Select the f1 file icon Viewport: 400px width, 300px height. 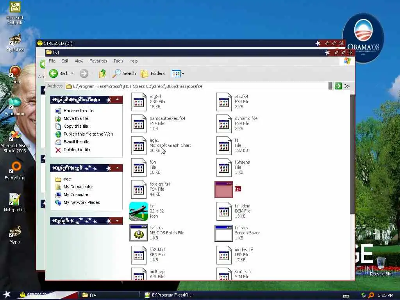[x=224, y=146]
